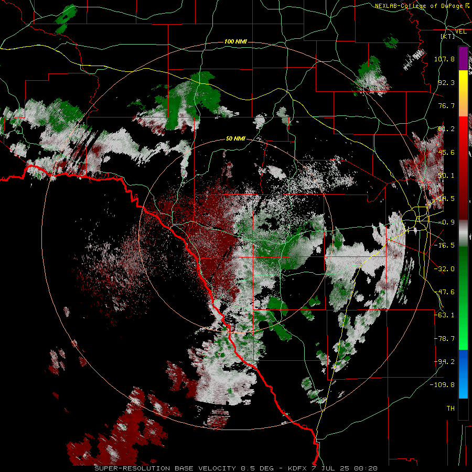Pick the red segment of the color bar
The width and height of the screenshot is (472, 472).
click(x=463, y=168)
